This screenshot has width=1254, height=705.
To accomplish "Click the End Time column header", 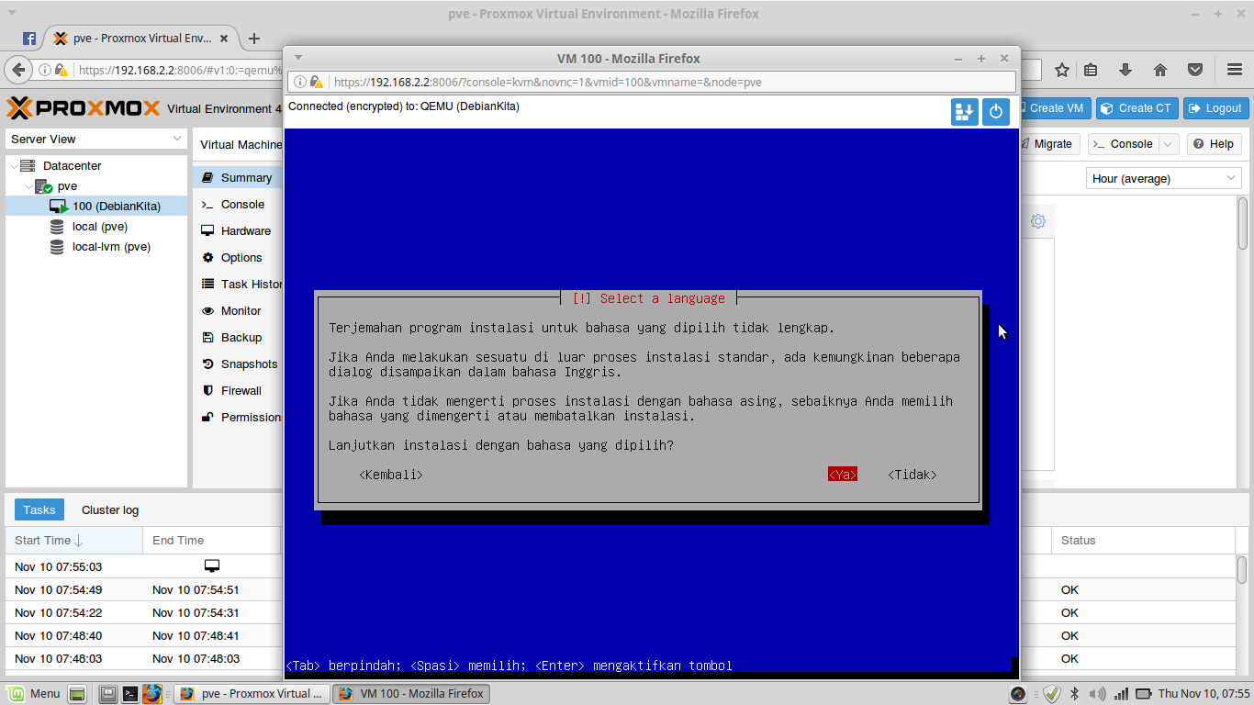I will coord(211,541).
